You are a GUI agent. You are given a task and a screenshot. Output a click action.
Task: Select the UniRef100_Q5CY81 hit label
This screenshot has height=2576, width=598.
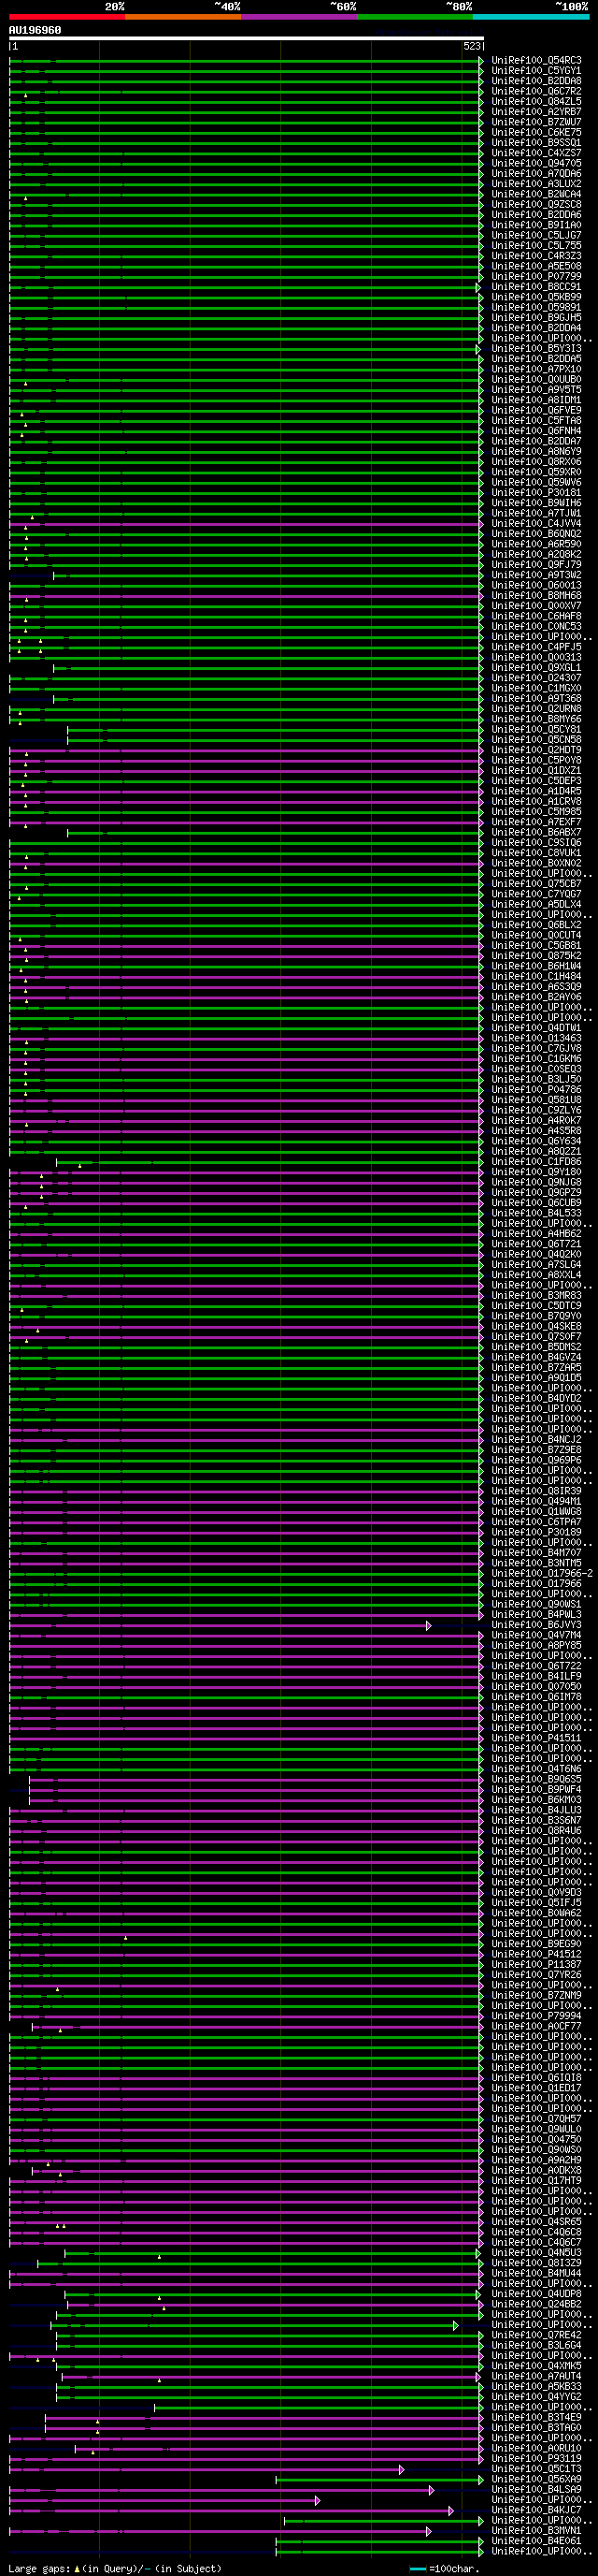click(x=536, y=730)
